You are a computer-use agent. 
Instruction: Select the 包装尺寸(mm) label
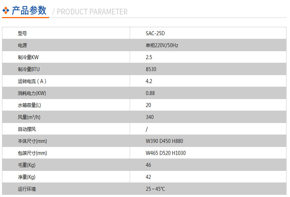tap(32, 153)
